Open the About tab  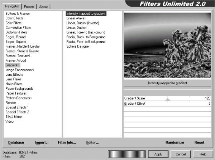click(43, 6)
